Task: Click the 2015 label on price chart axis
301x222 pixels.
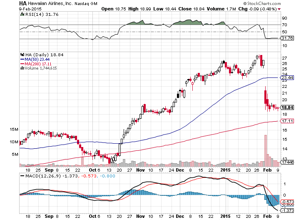Action: click(x=225, y=170)
